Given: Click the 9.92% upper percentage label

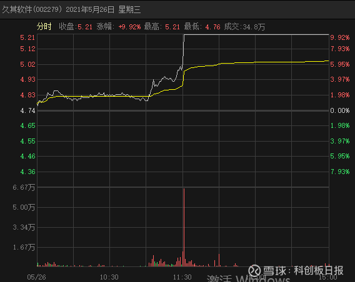Looking at the screenshot, I should point(340,37).
